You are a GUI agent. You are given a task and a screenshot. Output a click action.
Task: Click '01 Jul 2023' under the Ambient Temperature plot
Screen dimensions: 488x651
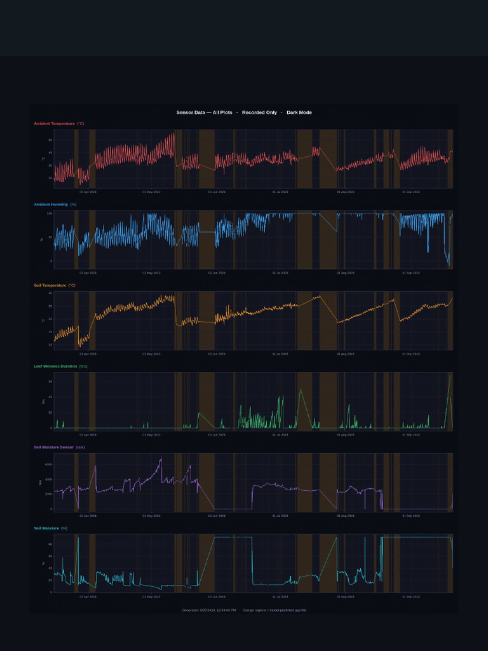pos(280,192)
